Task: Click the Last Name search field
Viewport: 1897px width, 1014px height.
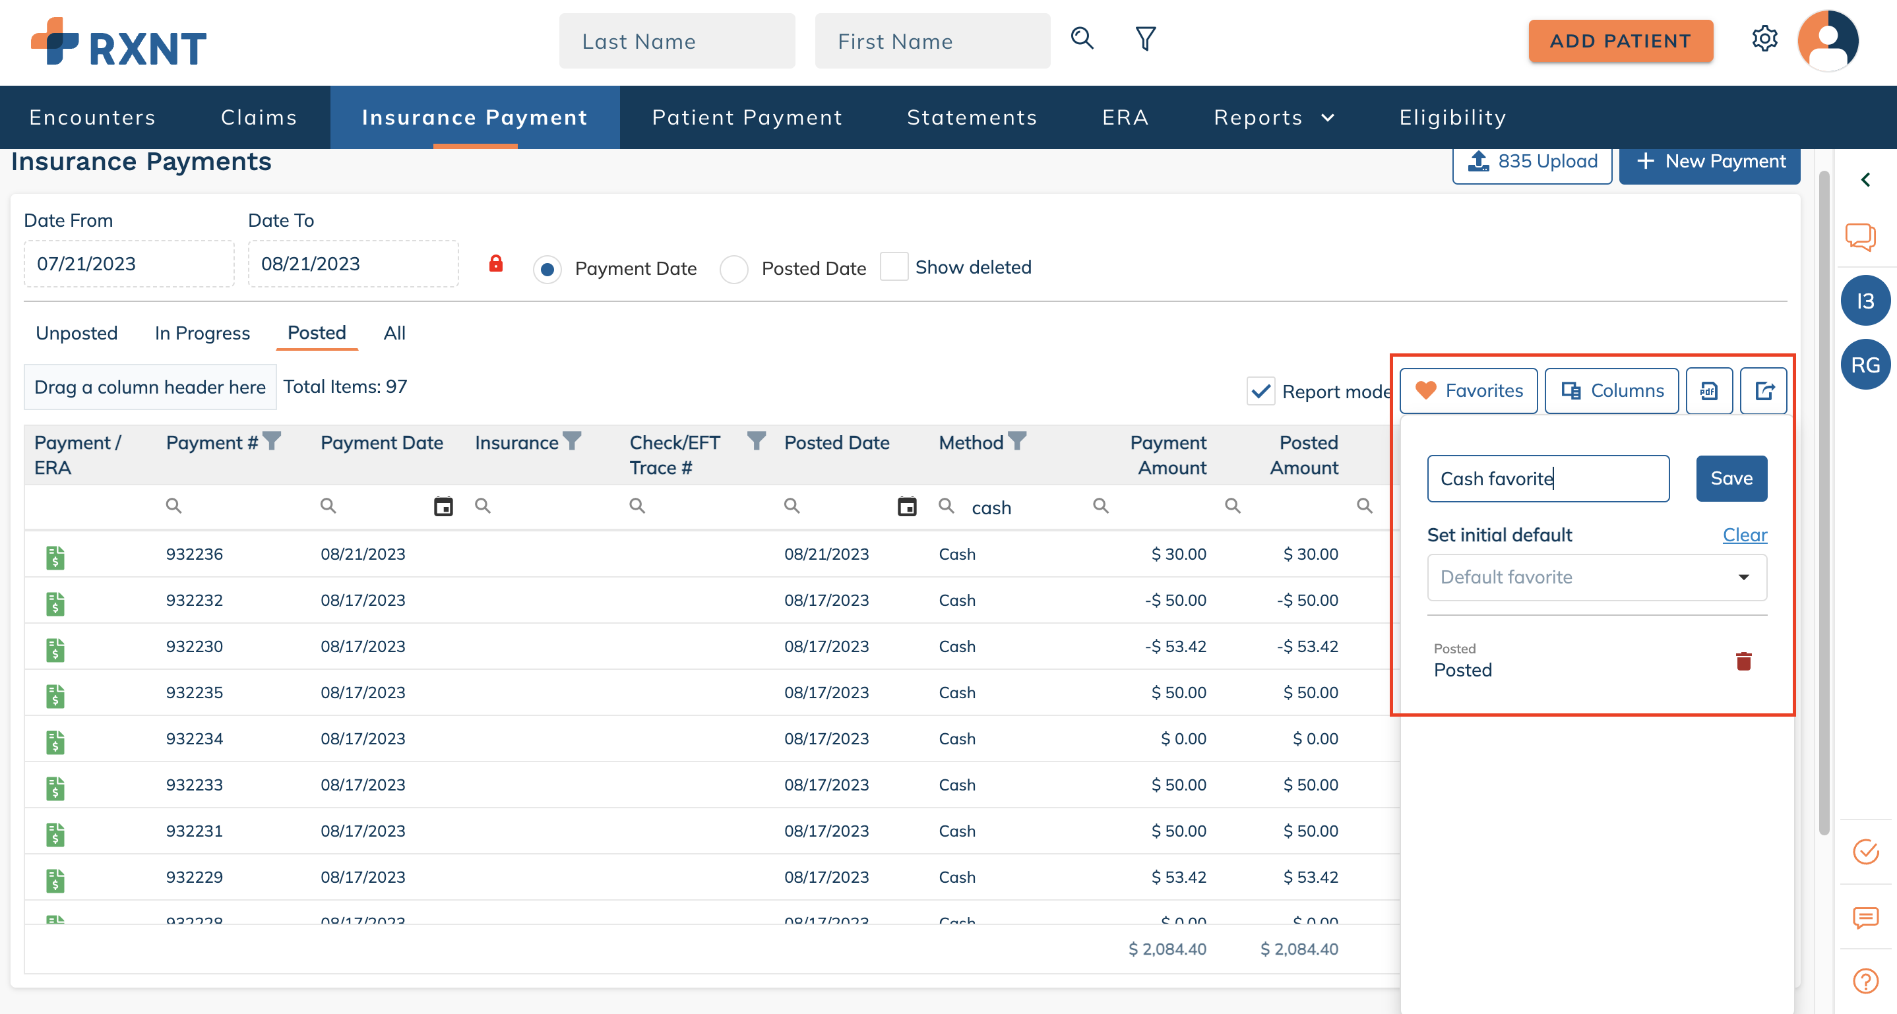Action: 677,42
